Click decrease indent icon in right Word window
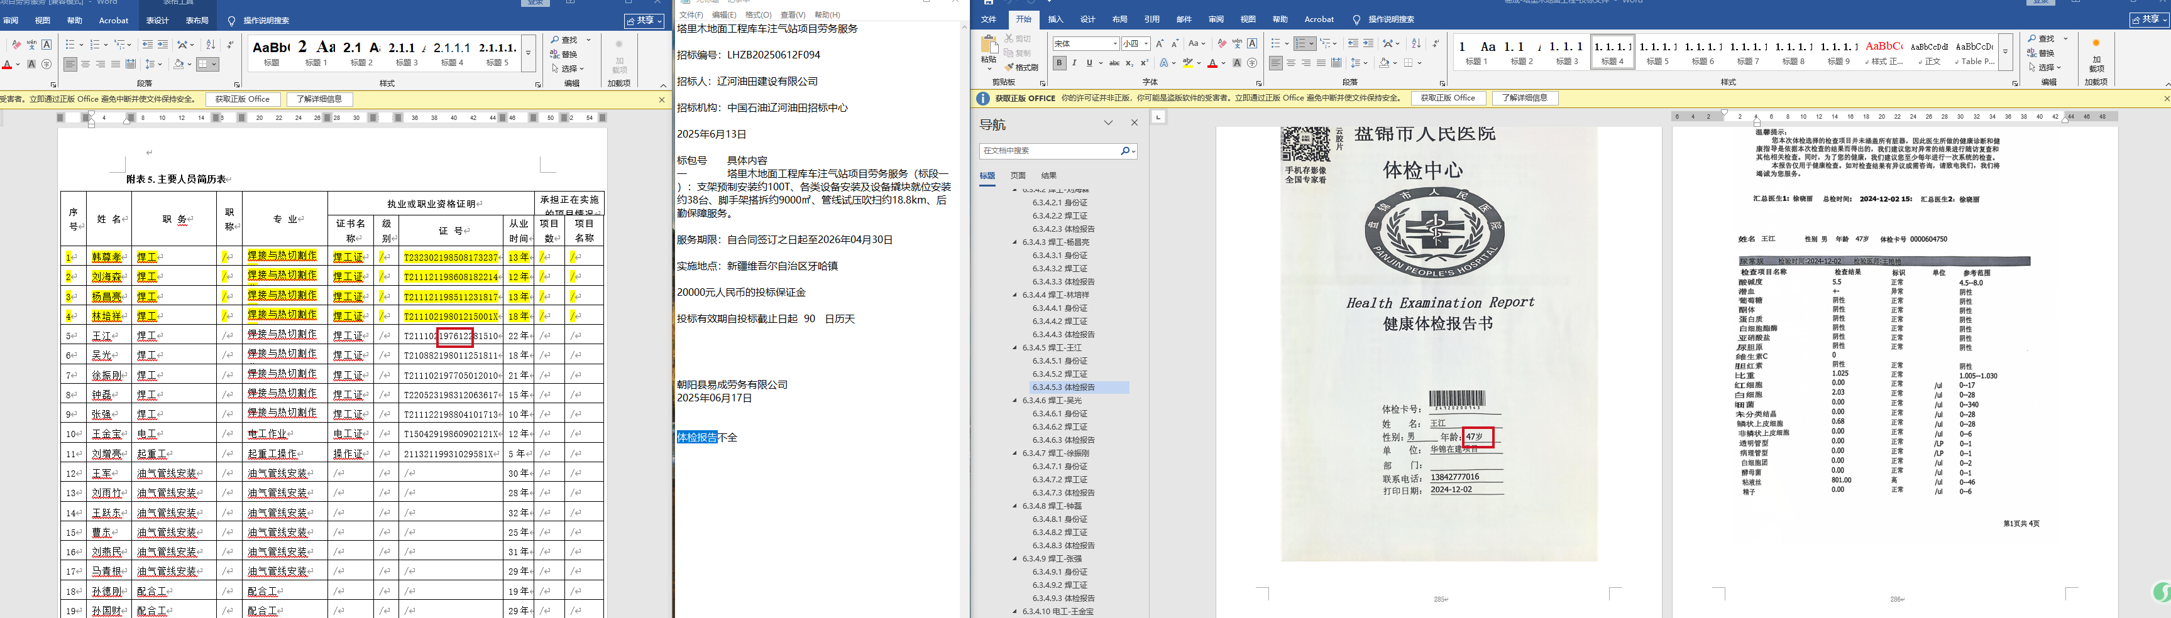Image resolution: width=2171 pixels, height=618 pixels. (x=1353, y=44)
